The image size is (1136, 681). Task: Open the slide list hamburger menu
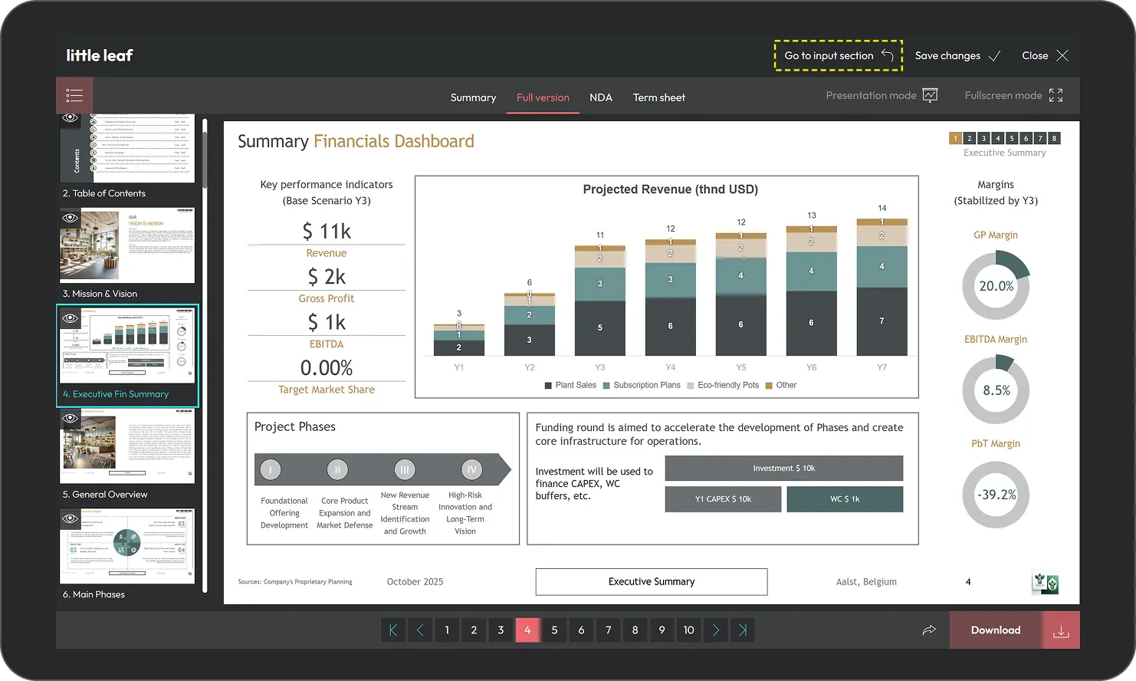point(74,96)
